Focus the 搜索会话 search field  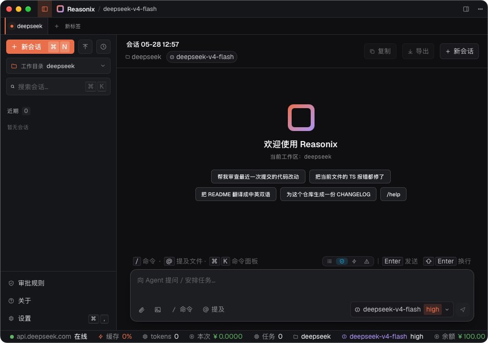[58, 87]
